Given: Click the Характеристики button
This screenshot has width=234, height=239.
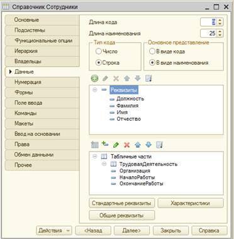Looking at the screenshot, I should 191,203.
